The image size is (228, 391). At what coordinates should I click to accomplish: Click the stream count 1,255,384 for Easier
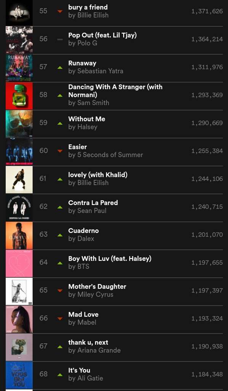207,151
